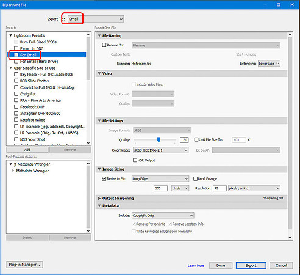Collapse the File Settings section
Viewport: 300px width, 275px height.
click(99, 120)
